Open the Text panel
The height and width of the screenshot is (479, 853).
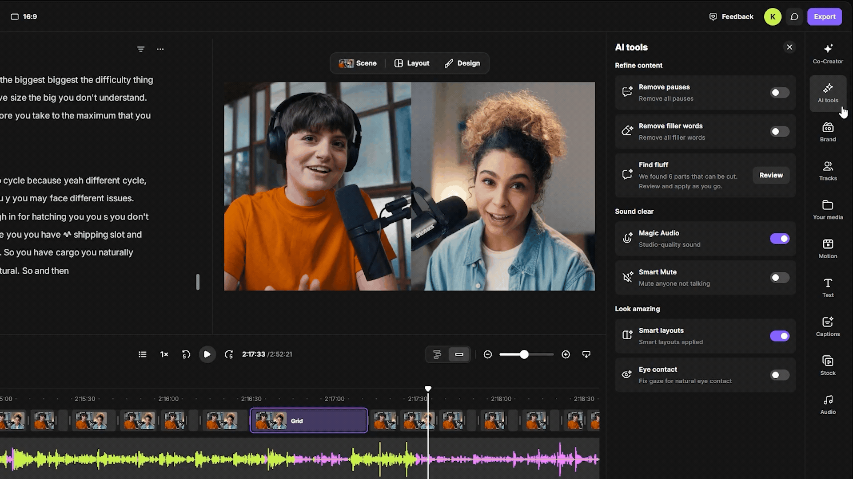[x=828, y=288]
